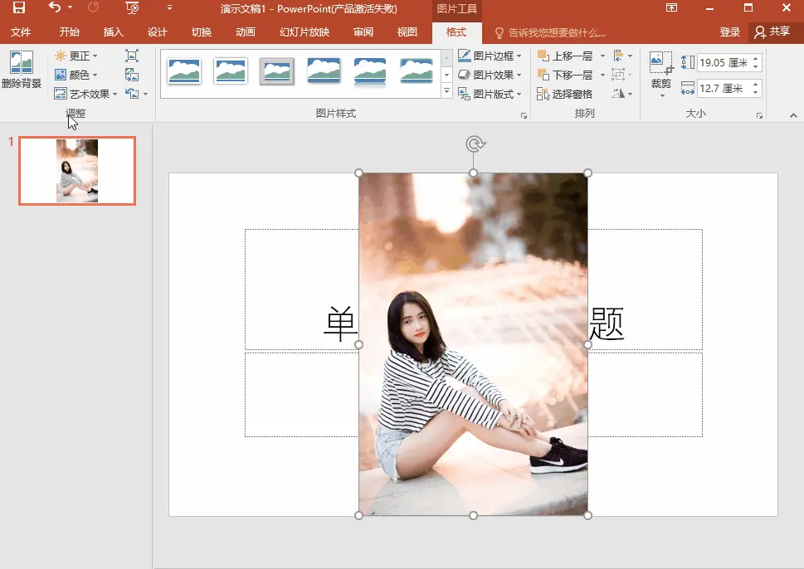804x569 pixels.
Task: Click the Compress Pictures icon
Action: 132,56
